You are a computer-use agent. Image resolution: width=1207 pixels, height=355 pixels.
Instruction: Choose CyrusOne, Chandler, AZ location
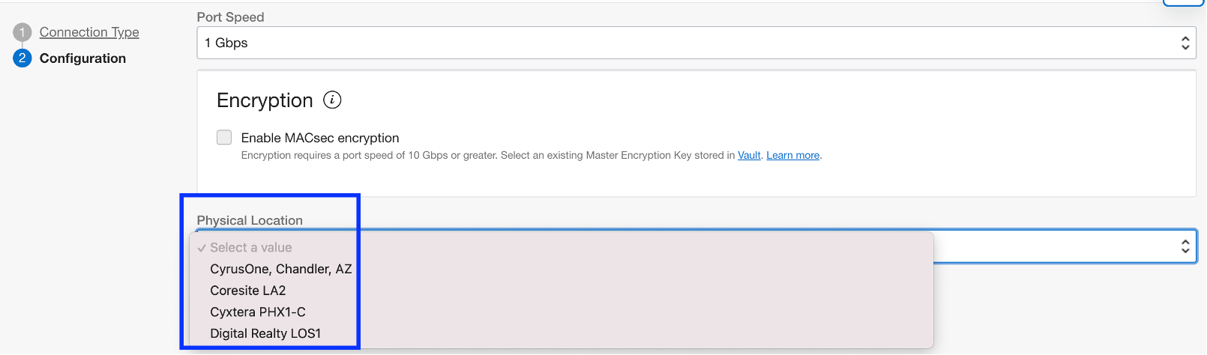click(280, 269)
